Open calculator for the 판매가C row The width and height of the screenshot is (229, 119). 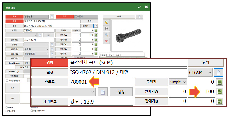tap(96, 44)
